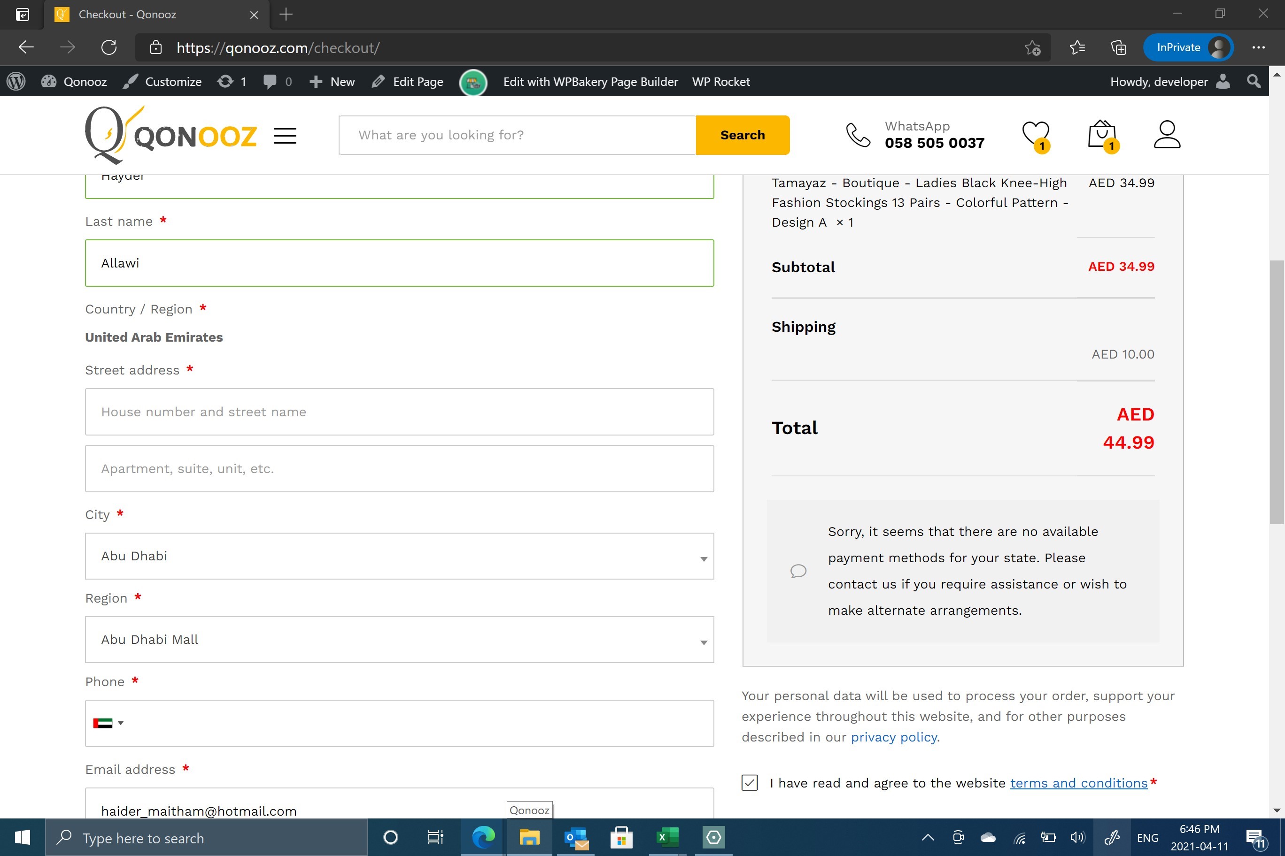Click the admin bar search magnifier
Image resolution: width=1285 pixels, height=856 pixels.
point(1254,82)
